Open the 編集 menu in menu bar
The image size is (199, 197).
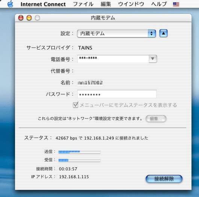pos(106,4)
